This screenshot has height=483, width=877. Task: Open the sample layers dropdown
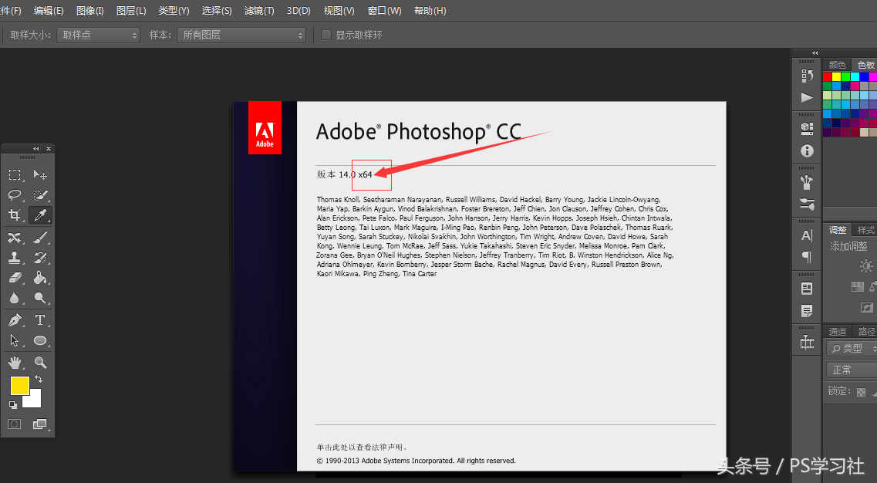point(241,35)
